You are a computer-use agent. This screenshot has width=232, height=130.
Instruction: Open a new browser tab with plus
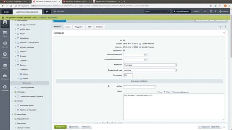124,1
